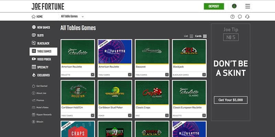Image resolution: width=275 pixels, height=137 pixels.
Task: Click the Joe Fortune logo
Action: 48,7
